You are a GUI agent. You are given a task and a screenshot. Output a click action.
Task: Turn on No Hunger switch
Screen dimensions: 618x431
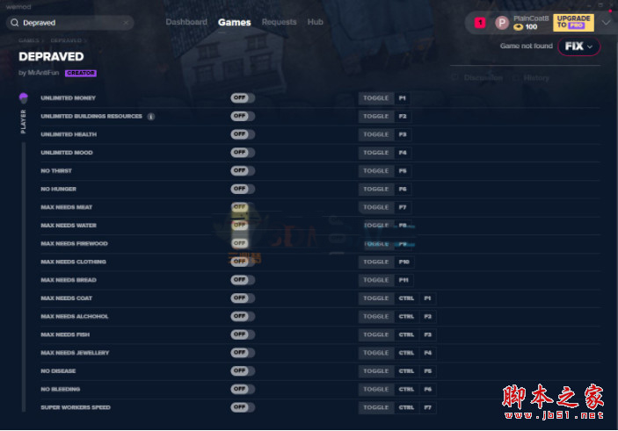pos(243,189)
